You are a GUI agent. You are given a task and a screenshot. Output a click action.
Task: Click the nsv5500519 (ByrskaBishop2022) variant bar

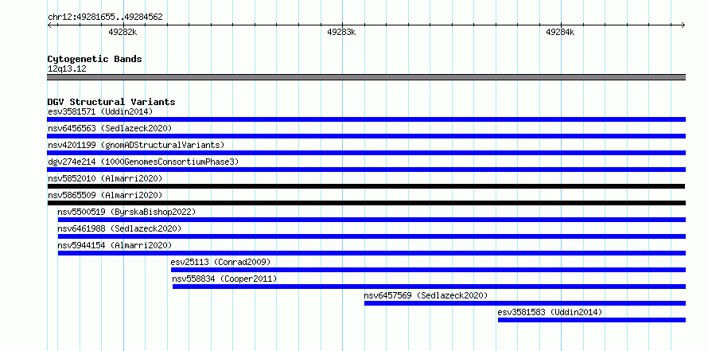click(372, 220)
